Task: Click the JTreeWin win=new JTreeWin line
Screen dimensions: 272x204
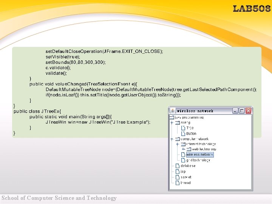Action: (x=98, y=122)
